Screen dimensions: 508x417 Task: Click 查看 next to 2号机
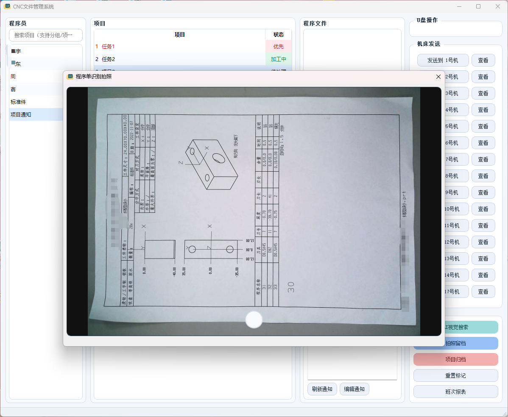click(x=483, y=77)
